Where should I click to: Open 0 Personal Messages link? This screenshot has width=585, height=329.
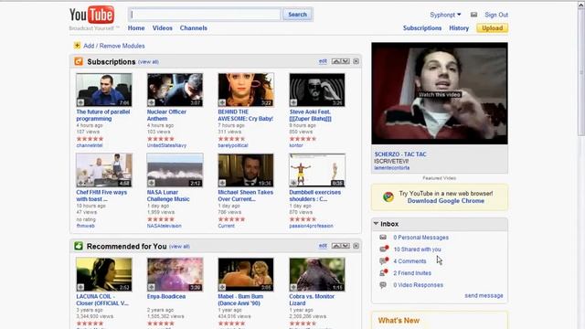pos(420,238)
